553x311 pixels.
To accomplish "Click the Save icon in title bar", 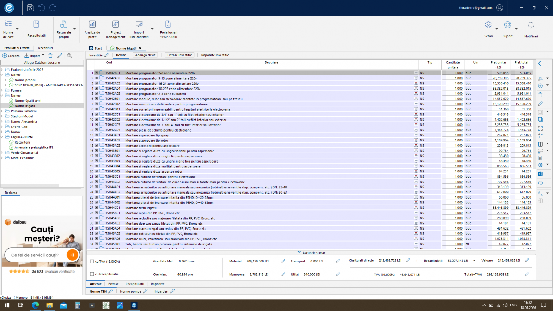I will pyautogui.click(x=30, y=7).
